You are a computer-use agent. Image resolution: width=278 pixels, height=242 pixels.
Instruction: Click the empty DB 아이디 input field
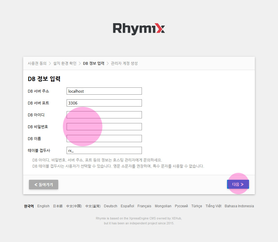[104, 115]
